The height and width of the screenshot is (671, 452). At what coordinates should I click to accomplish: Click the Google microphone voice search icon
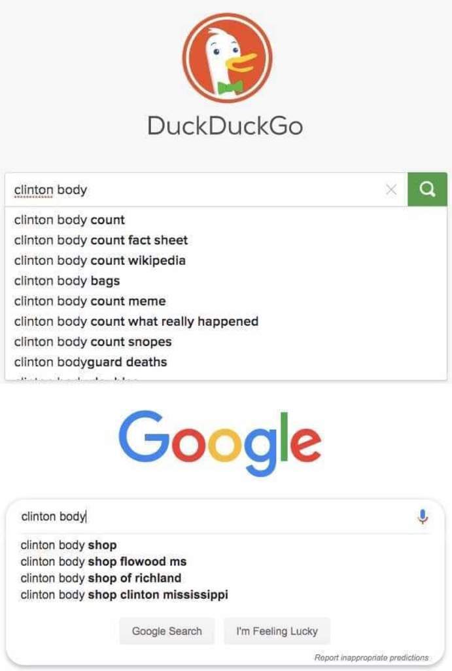tap(423, 517)
